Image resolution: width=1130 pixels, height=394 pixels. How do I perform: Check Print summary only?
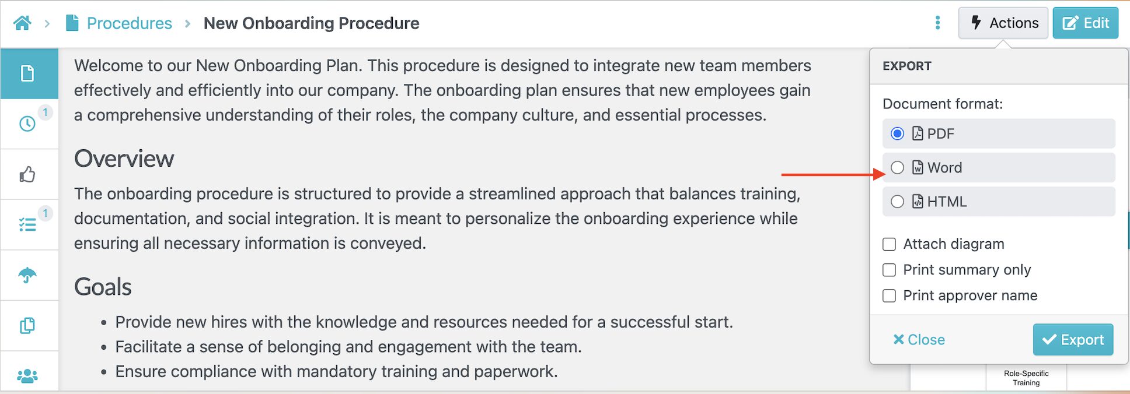pos(889,270)
